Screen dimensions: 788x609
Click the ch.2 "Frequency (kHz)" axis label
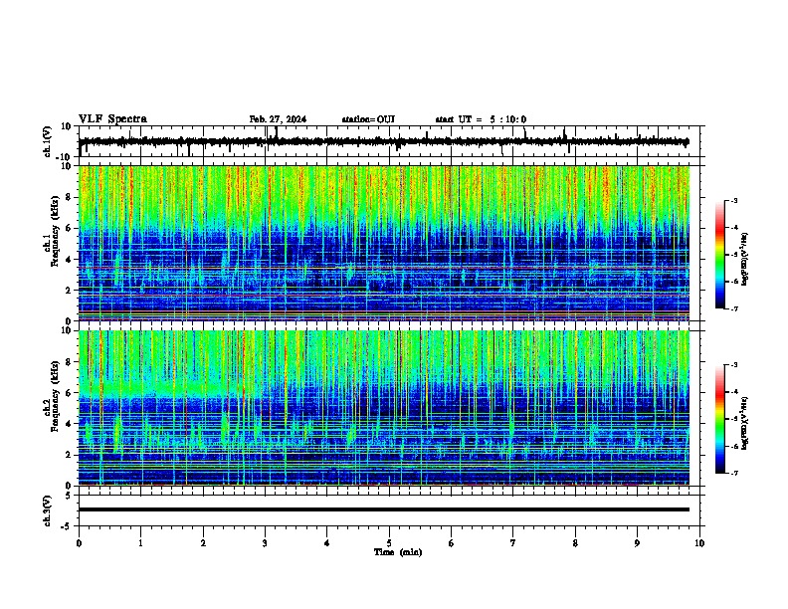[55, 396]
